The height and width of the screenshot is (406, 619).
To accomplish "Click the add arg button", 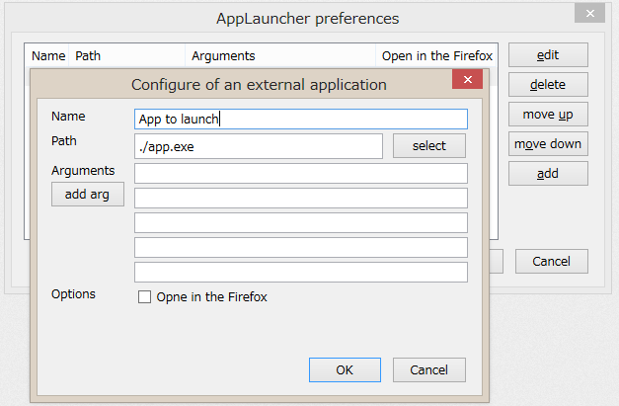I will 88,195.
